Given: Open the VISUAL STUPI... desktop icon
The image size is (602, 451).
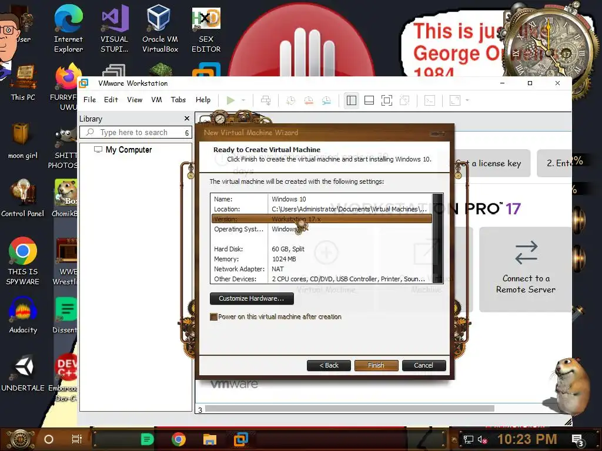Looking at the screenshot, I should coord(115,29).
